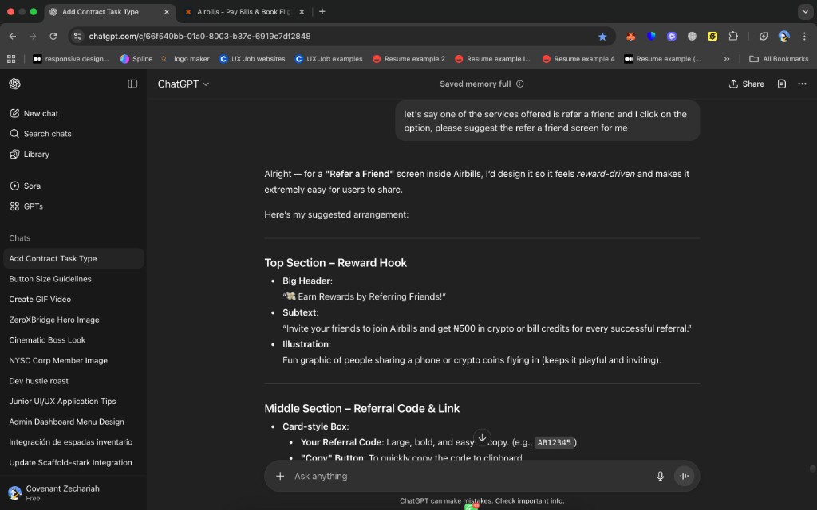Select the Add Contract Task Type chat
Screen dimensions: 817x510
pos(73,259)
